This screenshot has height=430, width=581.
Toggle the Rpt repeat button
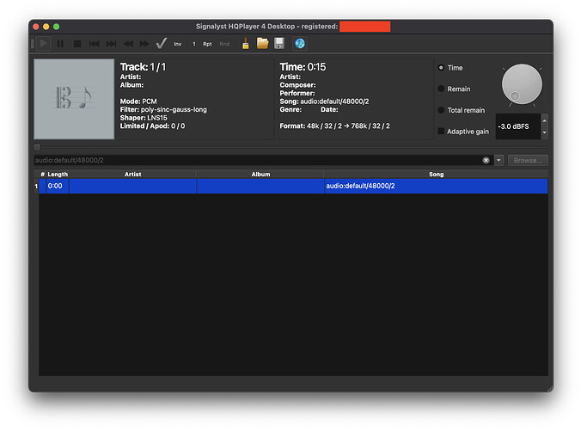[x=207, y=44]
